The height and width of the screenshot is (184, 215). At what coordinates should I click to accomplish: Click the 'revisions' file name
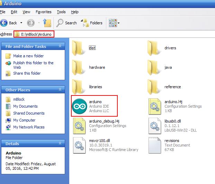(x=172, y=141)
